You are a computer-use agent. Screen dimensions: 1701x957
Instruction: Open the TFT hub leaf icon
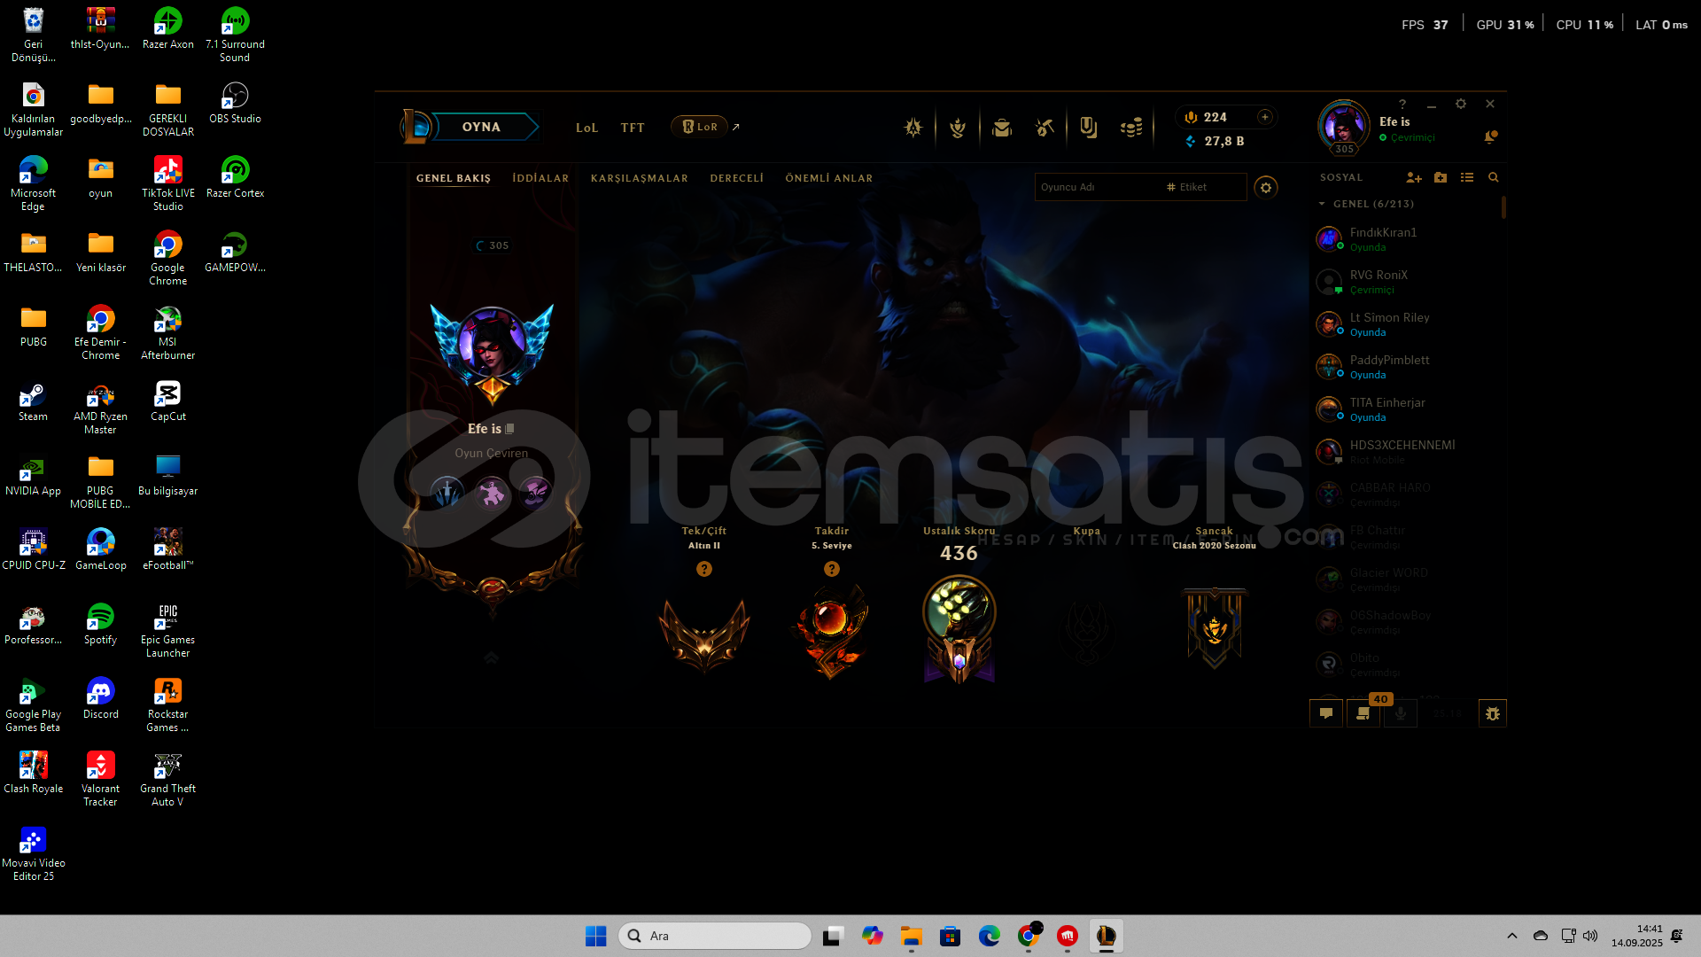[958, 128]
